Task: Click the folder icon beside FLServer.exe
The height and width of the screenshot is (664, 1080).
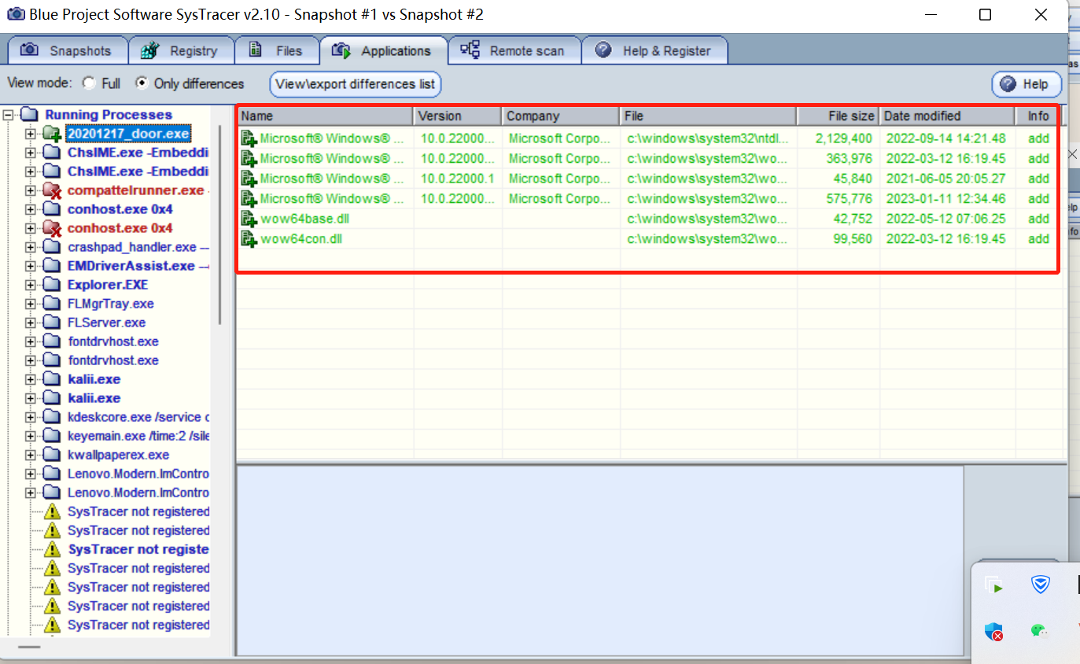Action: (52, 323)
